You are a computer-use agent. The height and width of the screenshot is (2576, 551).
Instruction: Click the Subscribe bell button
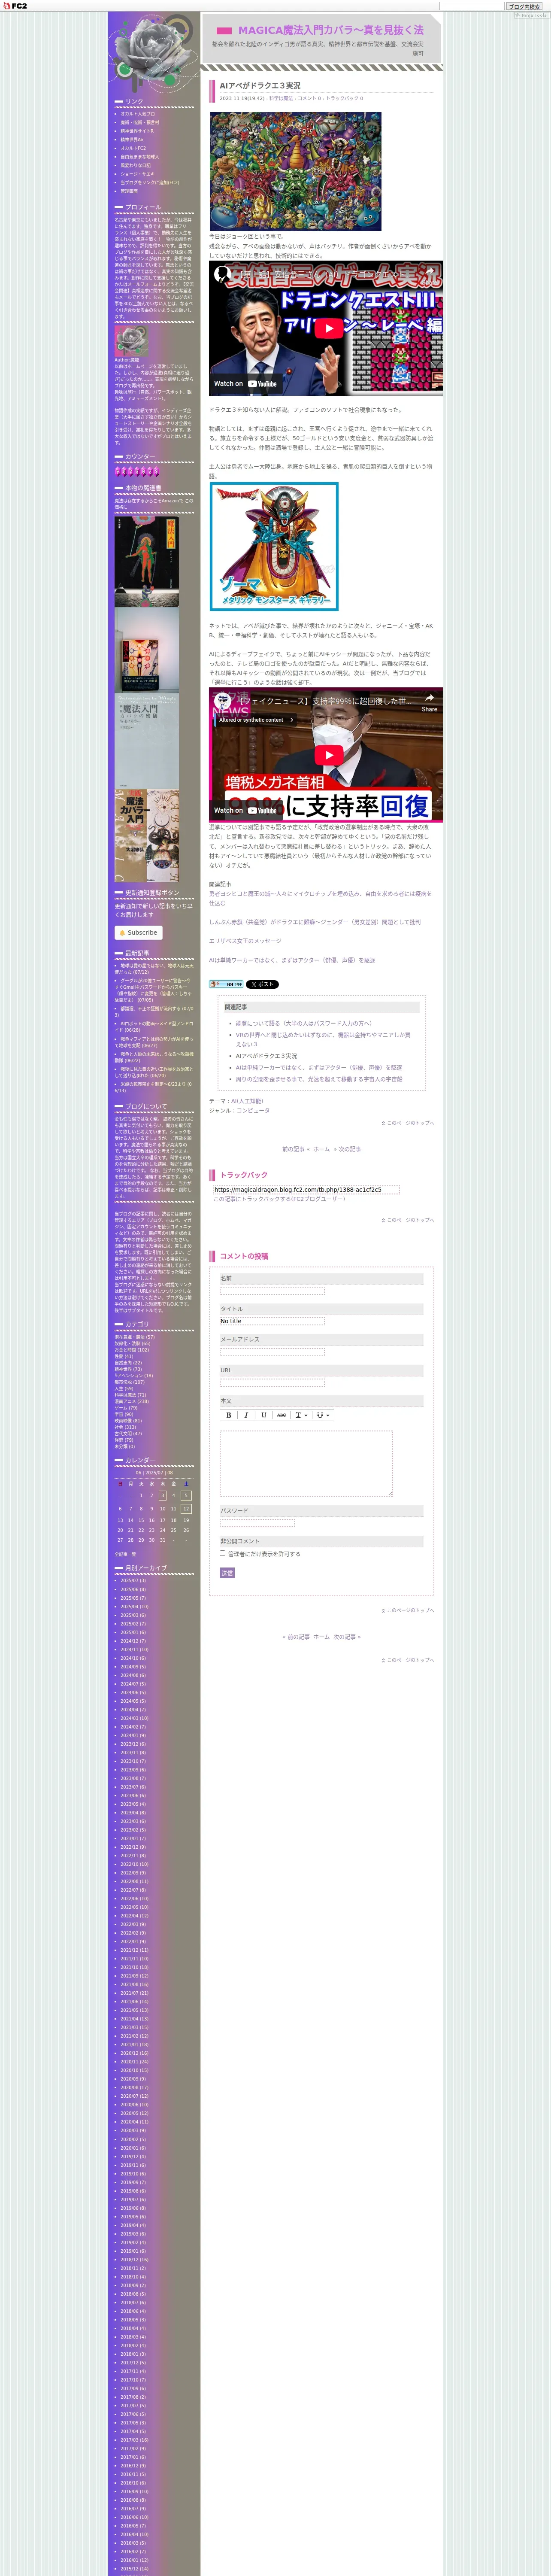138,932
